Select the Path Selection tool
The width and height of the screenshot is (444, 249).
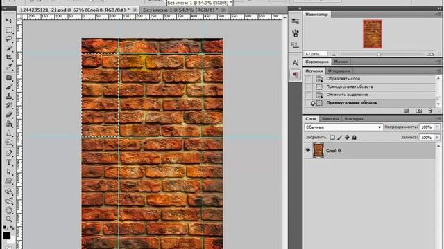[x=9, y=172]
